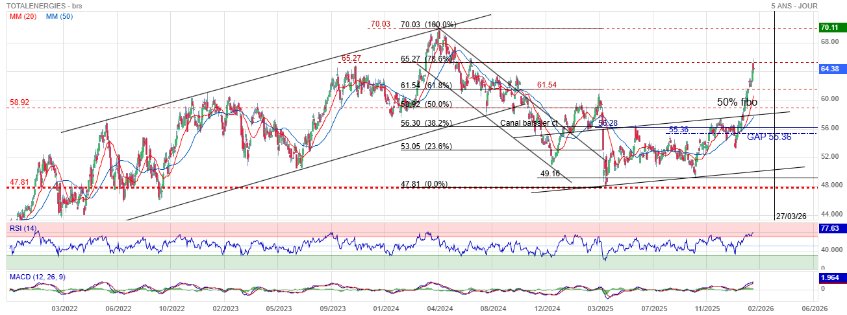Screen dimensions: 847x315
Task: Click the 11/2025 date axis label
Action: click(x=709, y=309)
